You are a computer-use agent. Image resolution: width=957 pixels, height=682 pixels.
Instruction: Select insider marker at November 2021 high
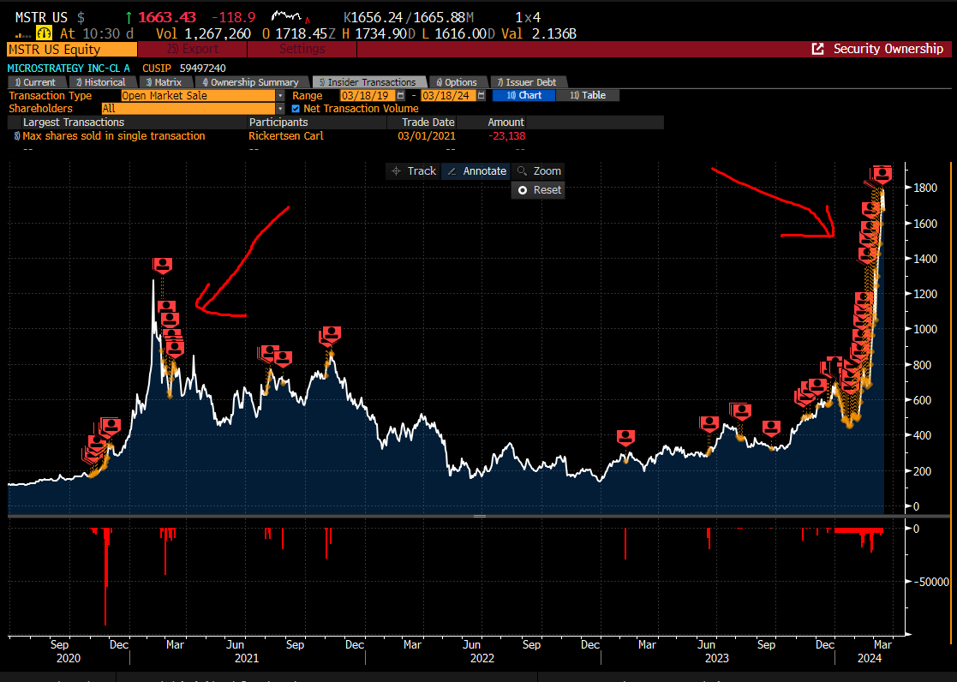coord(332,333)
